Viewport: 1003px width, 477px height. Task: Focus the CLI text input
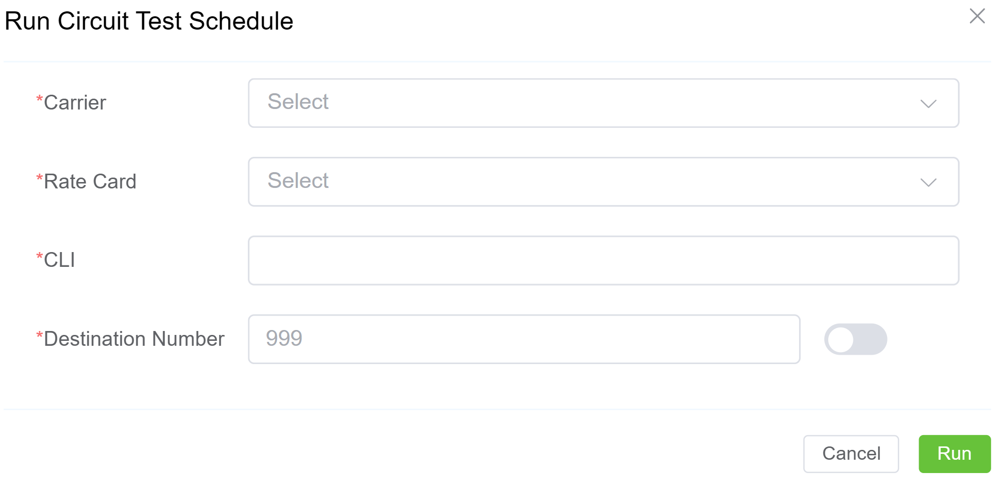(603, 260)
